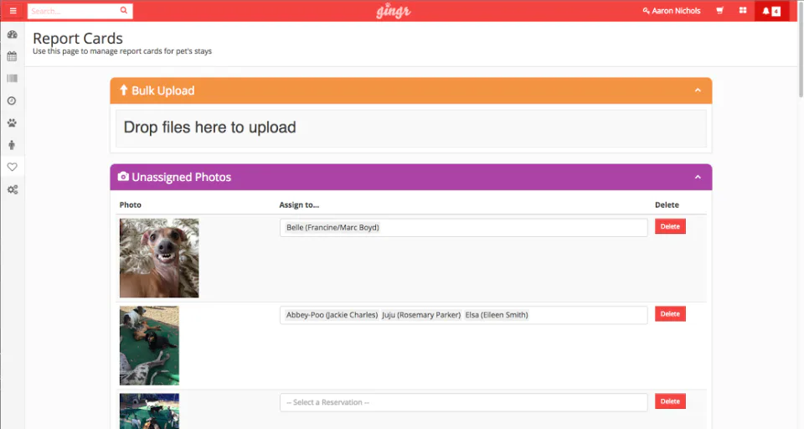Open the clock sidebar icon

tap(13, 101)
